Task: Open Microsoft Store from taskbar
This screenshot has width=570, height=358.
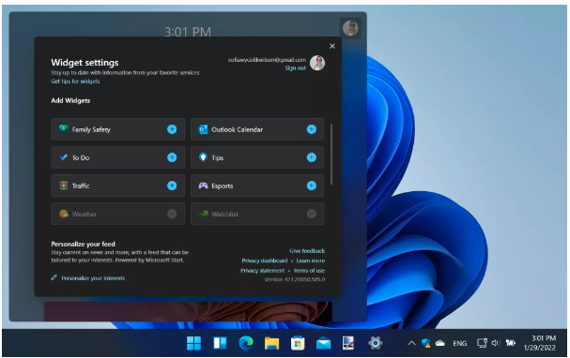Action: pyautogui.click(x=298, y=343)
